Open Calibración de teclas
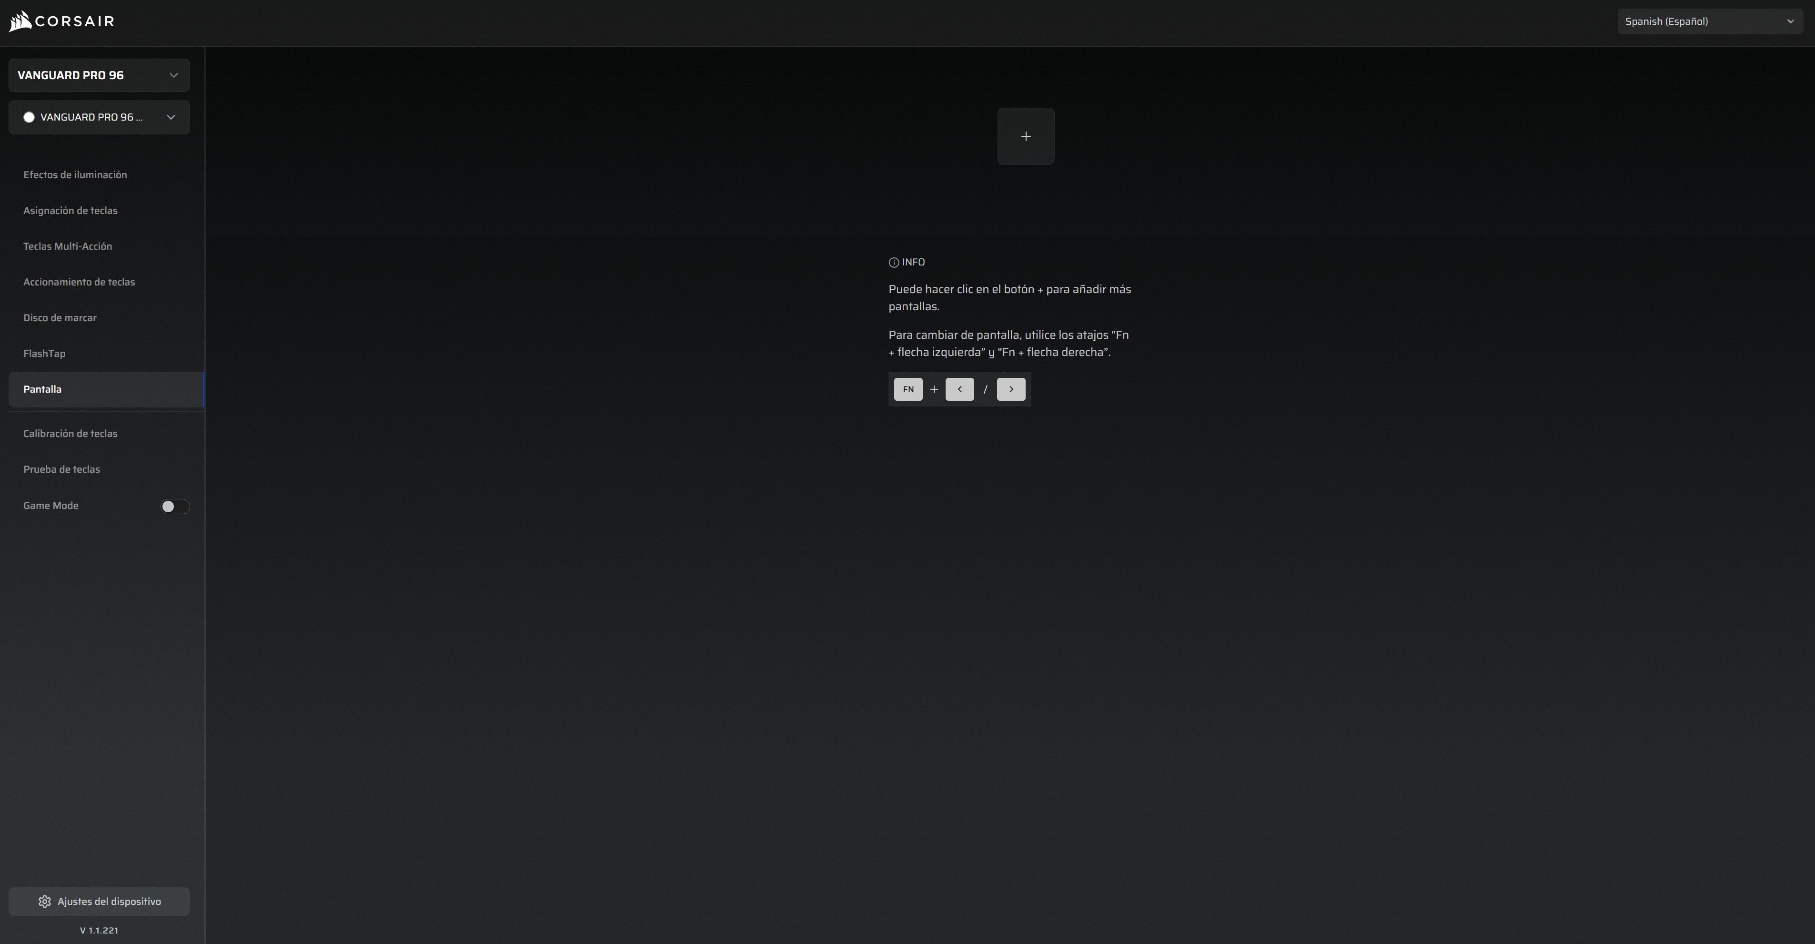Viewport: 1815px width, 944px height. pyautogui.click(x=71, y=434)
